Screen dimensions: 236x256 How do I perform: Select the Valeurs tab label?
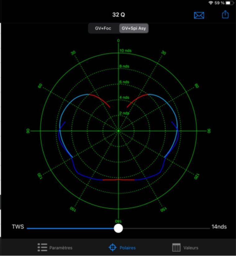pos(191,248)
